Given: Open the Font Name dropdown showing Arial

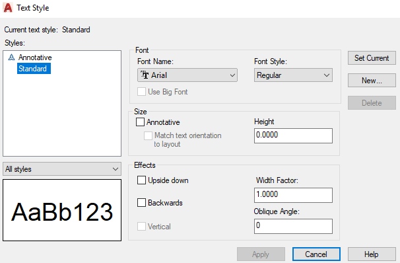Looking at the screenshot, I should (x=187, y=75).
